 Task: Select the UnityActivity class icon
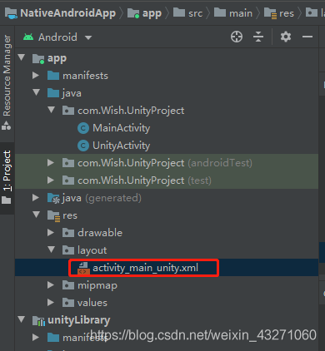pos(83,146)
